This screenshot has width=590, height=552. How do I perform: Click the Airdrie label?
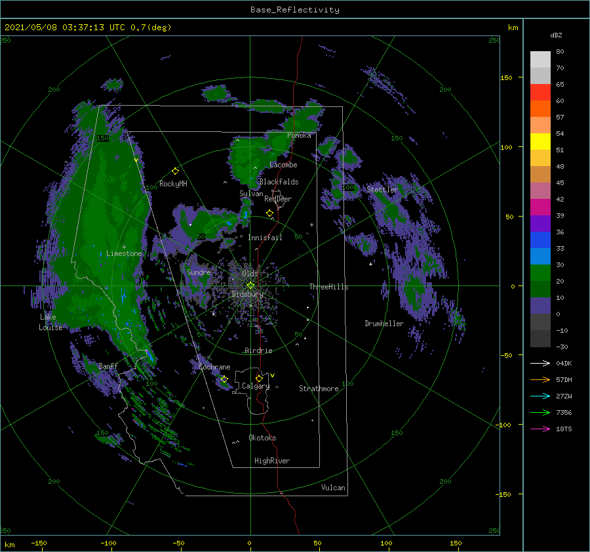coord(258,350)
